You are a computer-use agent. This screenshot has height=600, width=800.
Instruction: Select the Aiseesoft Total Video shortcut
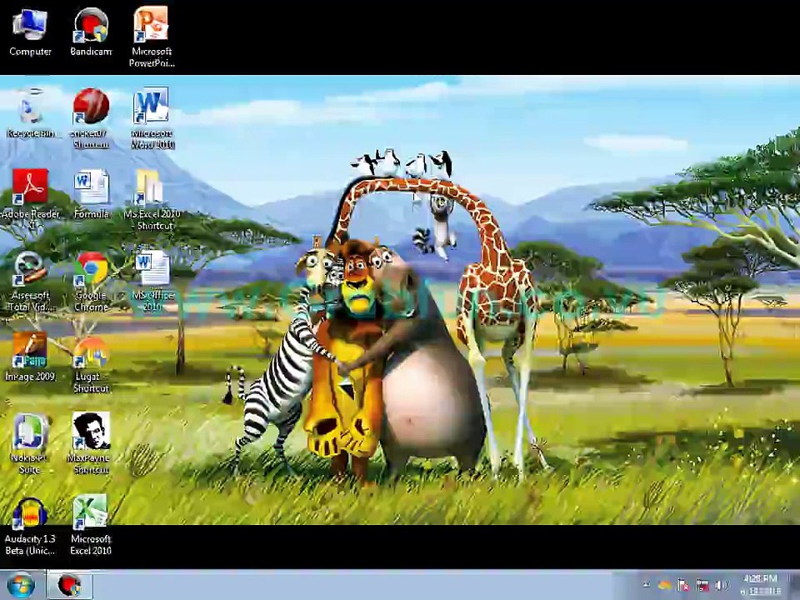[x=31, y=281]
